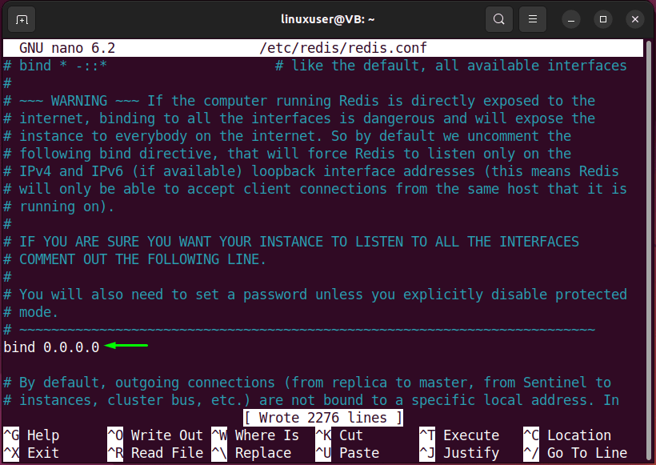Screen dimensions: 656x465
Task: Open the terminal hamburger menu
Action: 533,19
